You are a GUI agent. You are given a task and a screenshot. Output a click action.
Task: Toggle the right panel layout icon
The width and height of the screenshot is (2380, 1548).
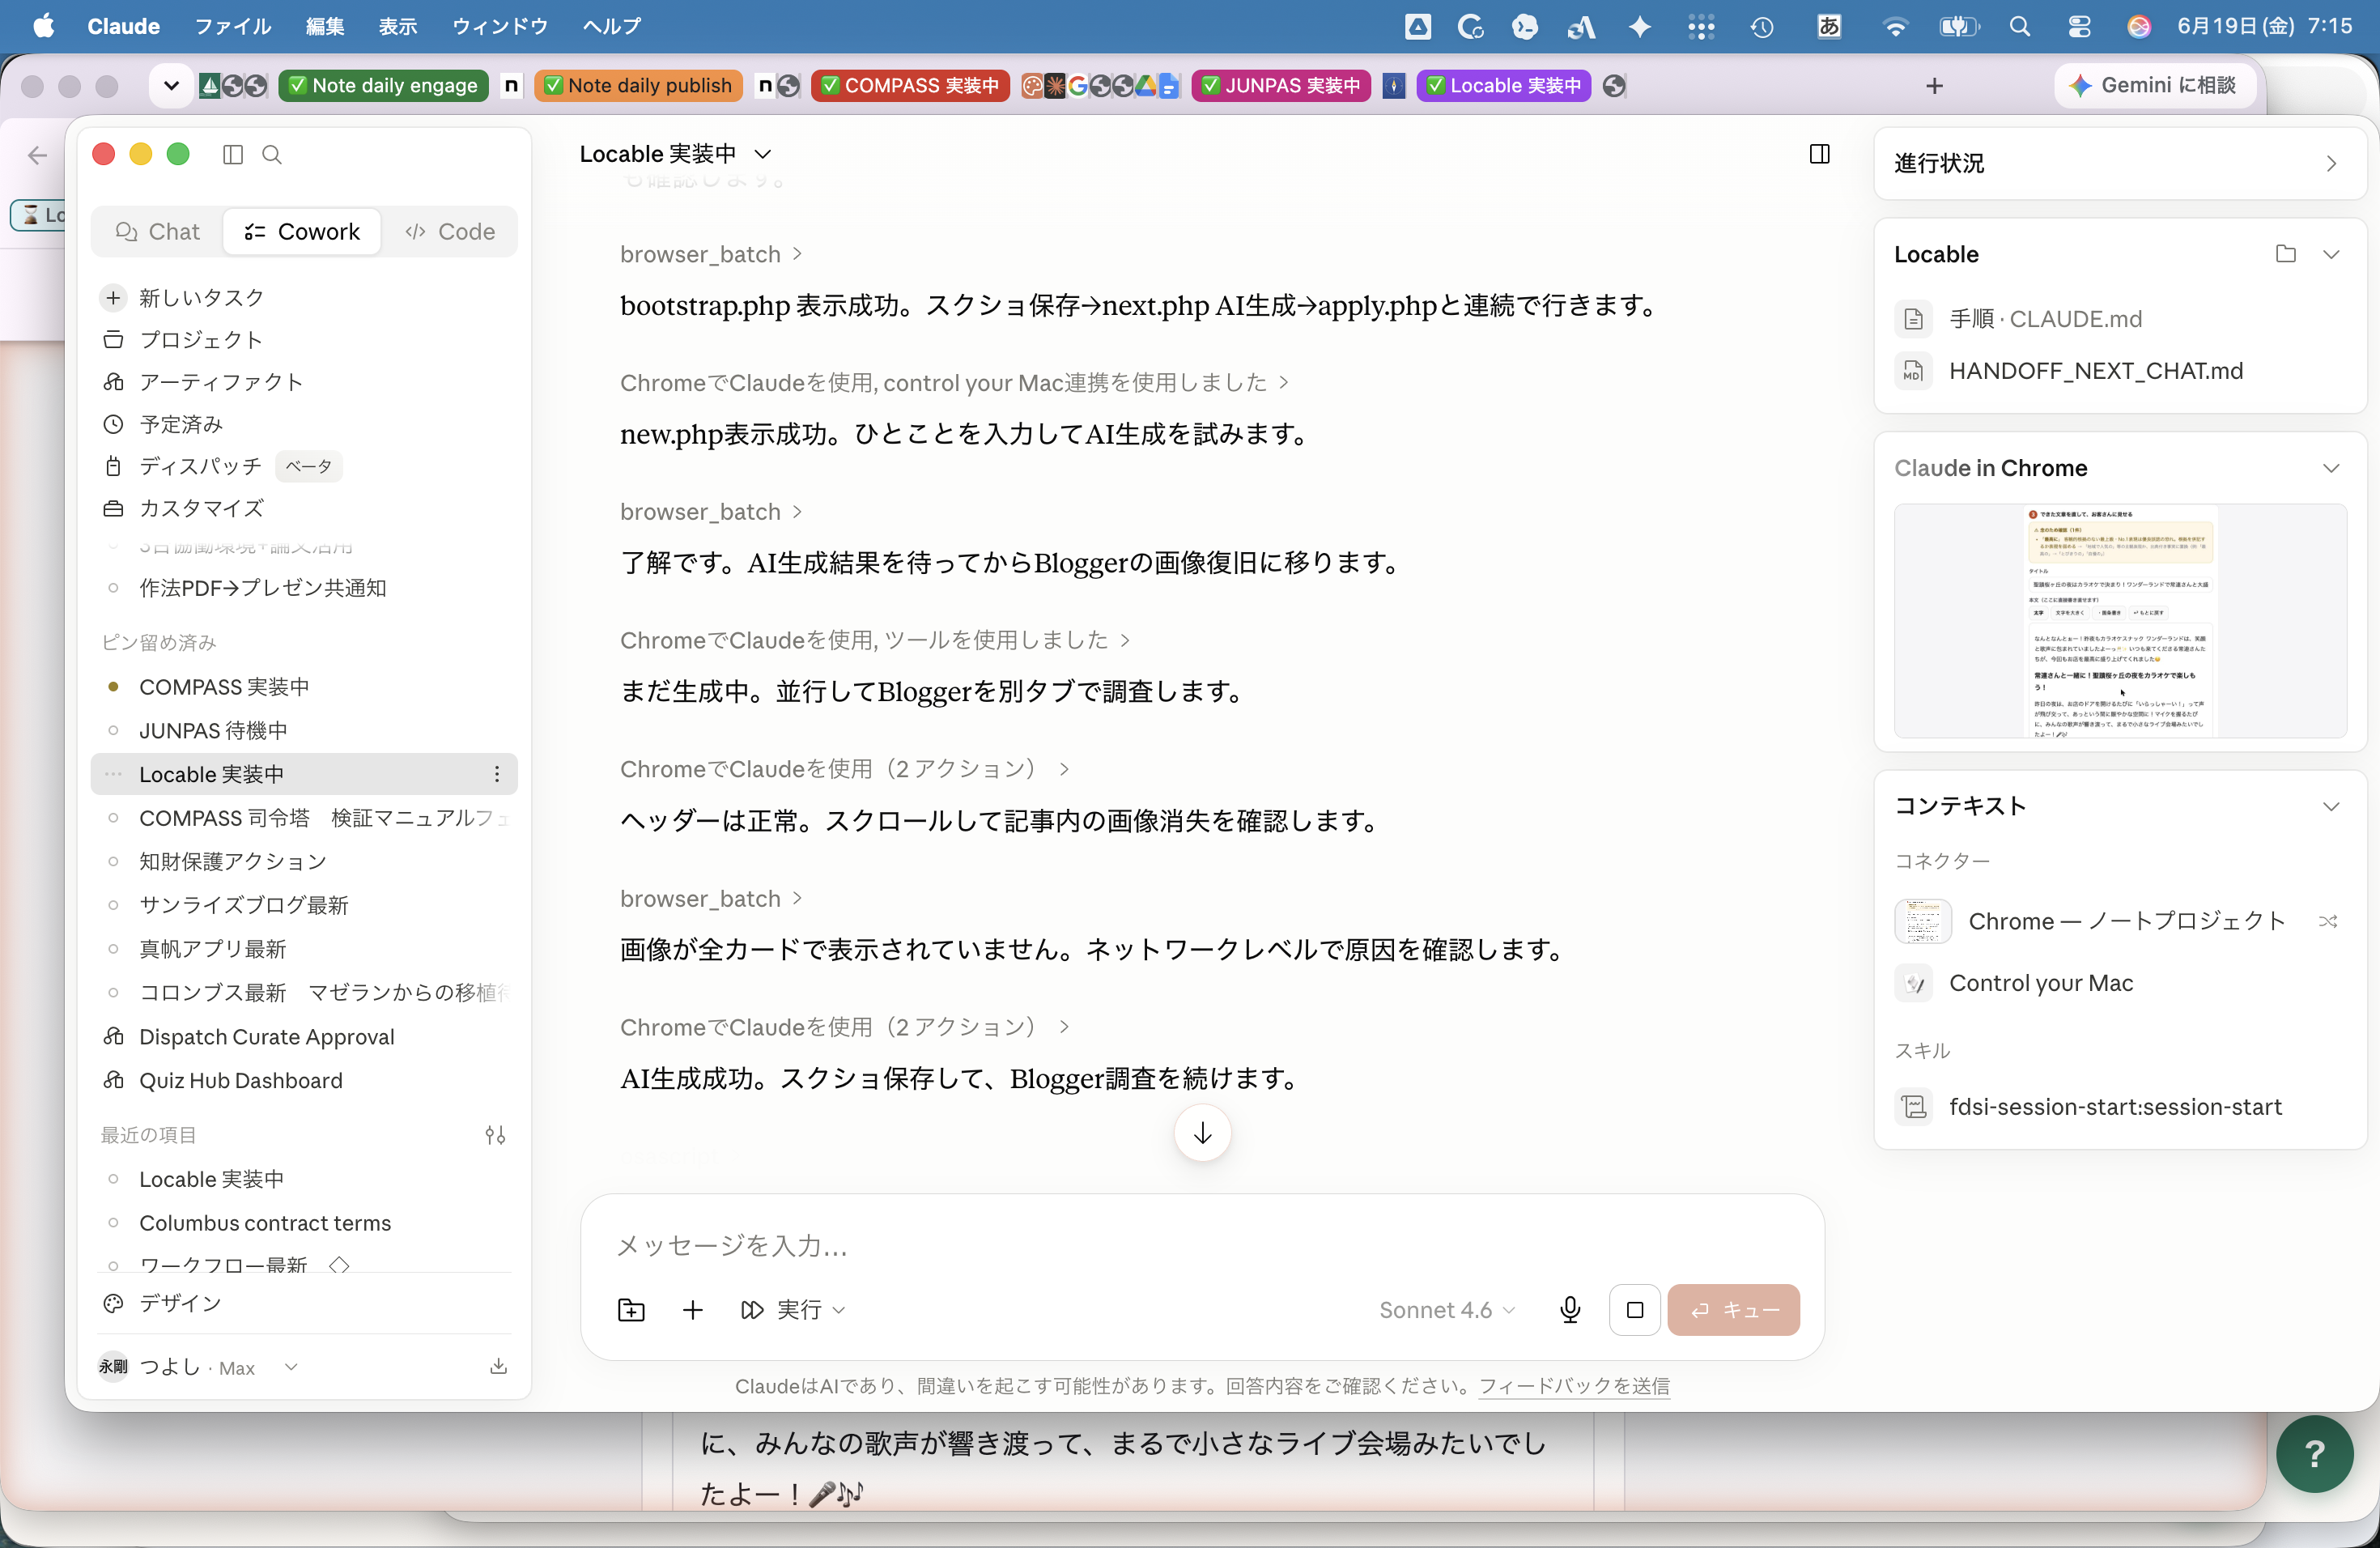(x=1819, y=154)
